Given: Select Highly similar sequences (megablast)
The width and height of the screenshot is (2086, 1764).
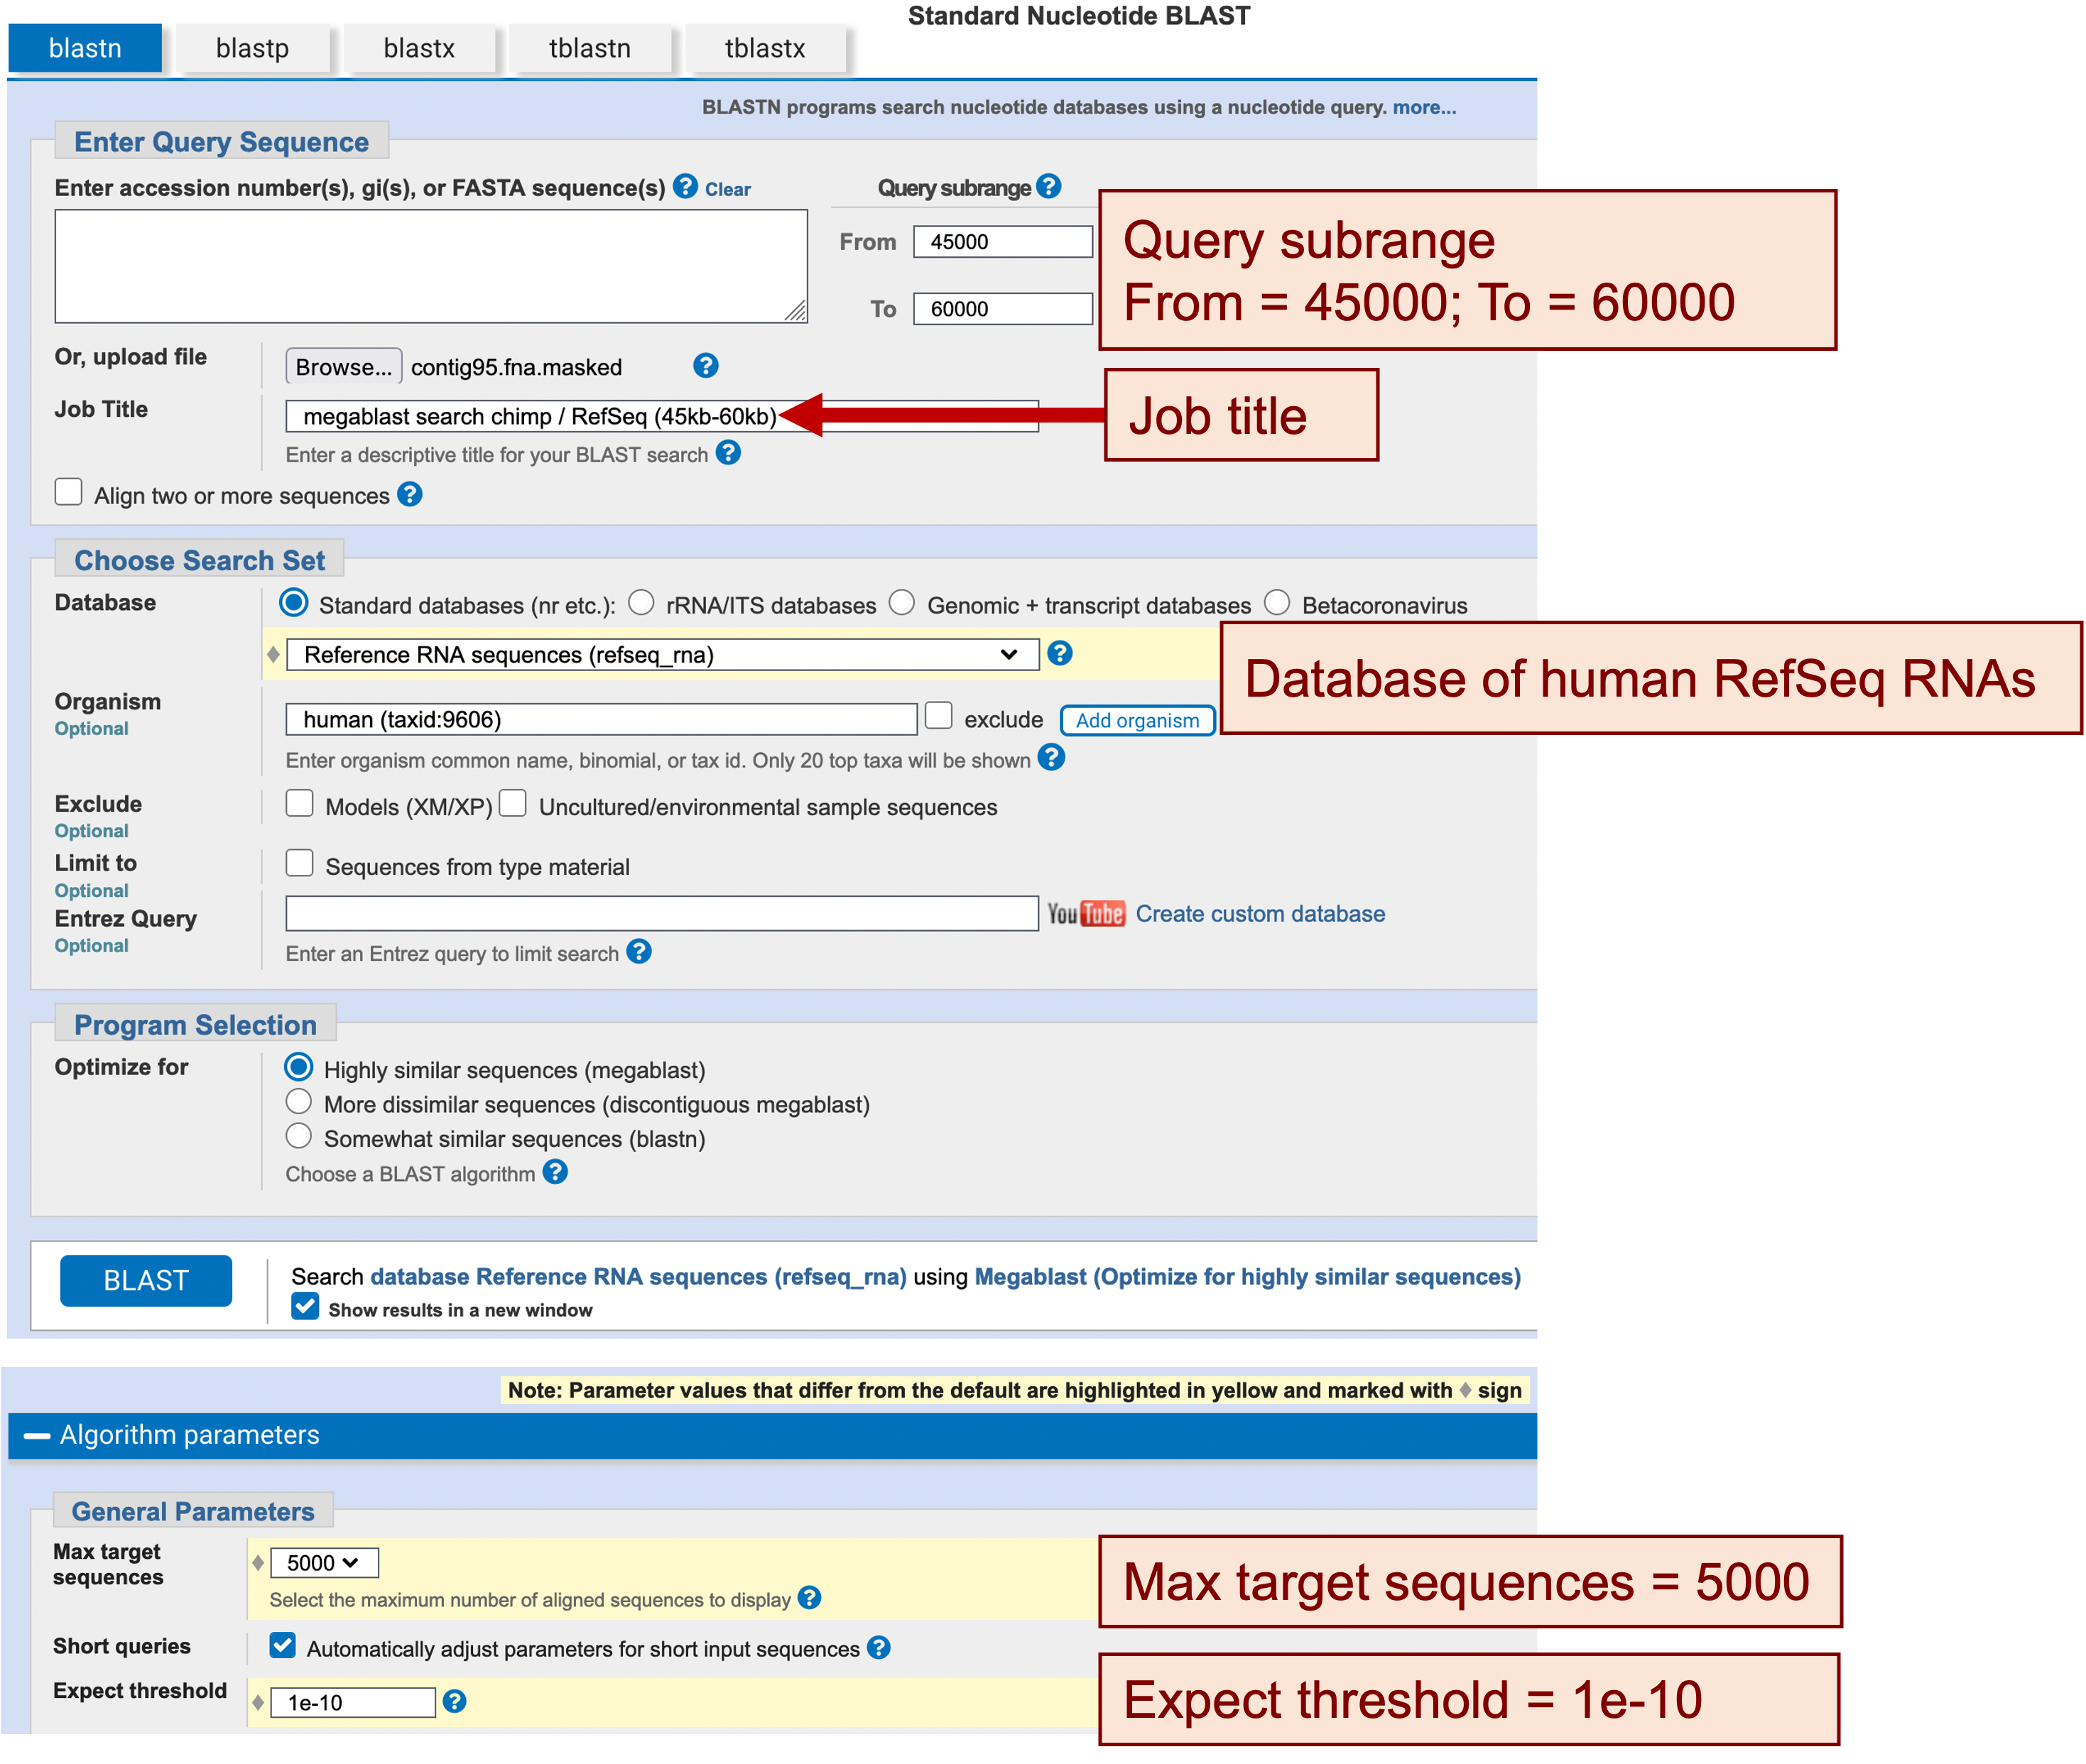Looking at the screenshot, I should click(299, 1066).
